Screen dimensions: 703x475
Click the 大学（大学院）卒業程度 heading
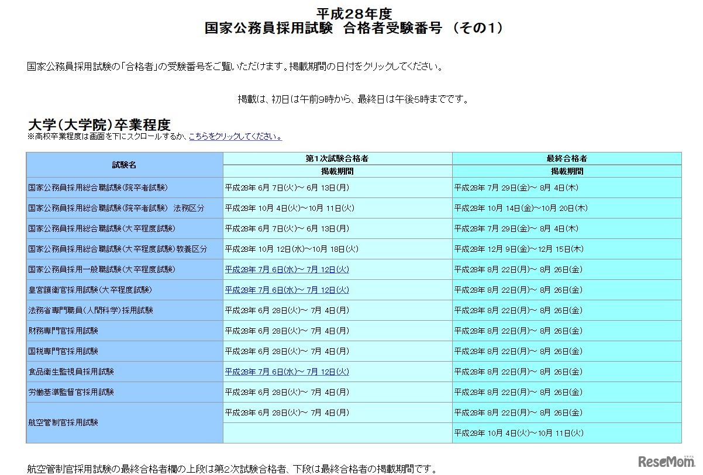point(100,123)
